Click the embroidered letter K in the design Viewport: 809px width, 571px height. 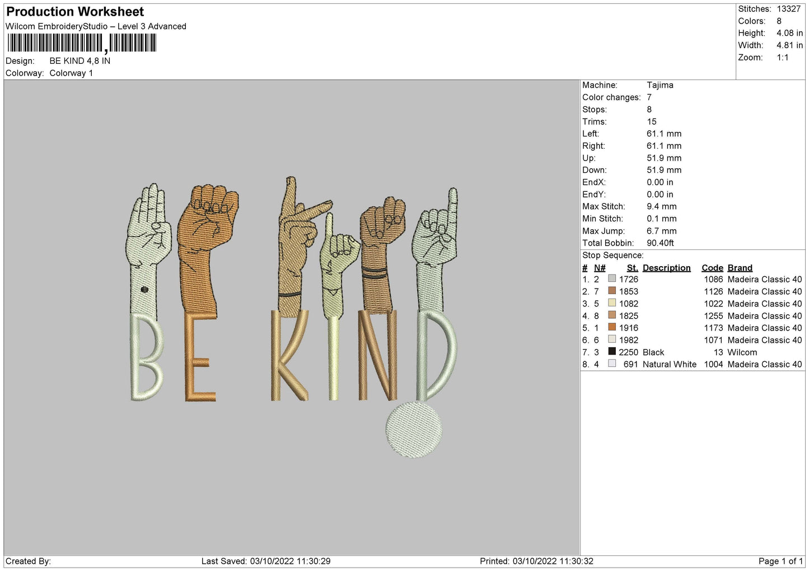(x=289, y=355)
